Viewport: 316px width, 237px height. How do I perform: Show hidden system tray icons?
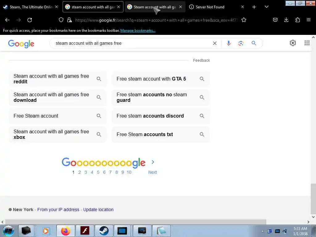(x=262, y=231)
